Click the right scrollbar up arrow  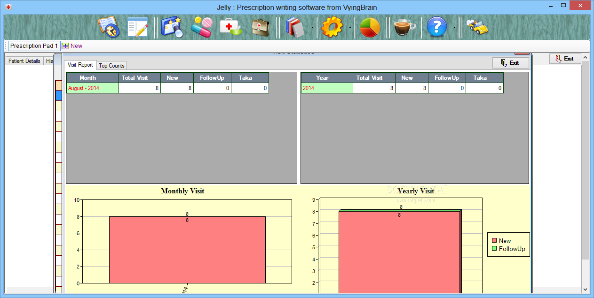586,57
